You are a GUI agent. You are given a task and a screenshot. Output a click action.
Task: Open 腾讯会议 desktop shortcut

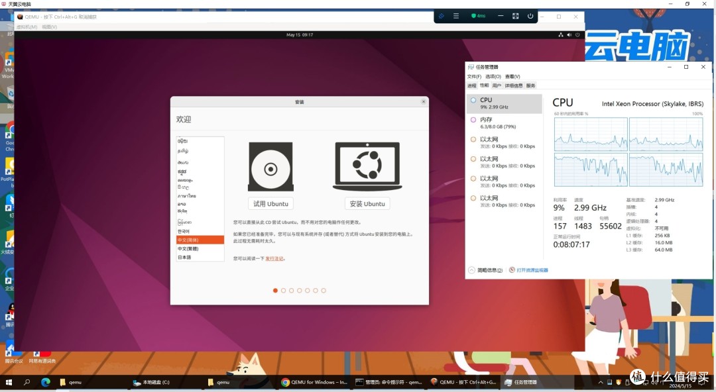[13, 353]
